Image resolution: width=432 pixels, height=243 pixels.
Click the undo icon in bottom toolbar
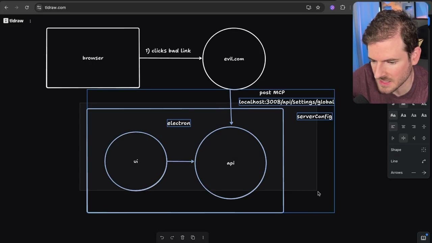pos(162,238)
